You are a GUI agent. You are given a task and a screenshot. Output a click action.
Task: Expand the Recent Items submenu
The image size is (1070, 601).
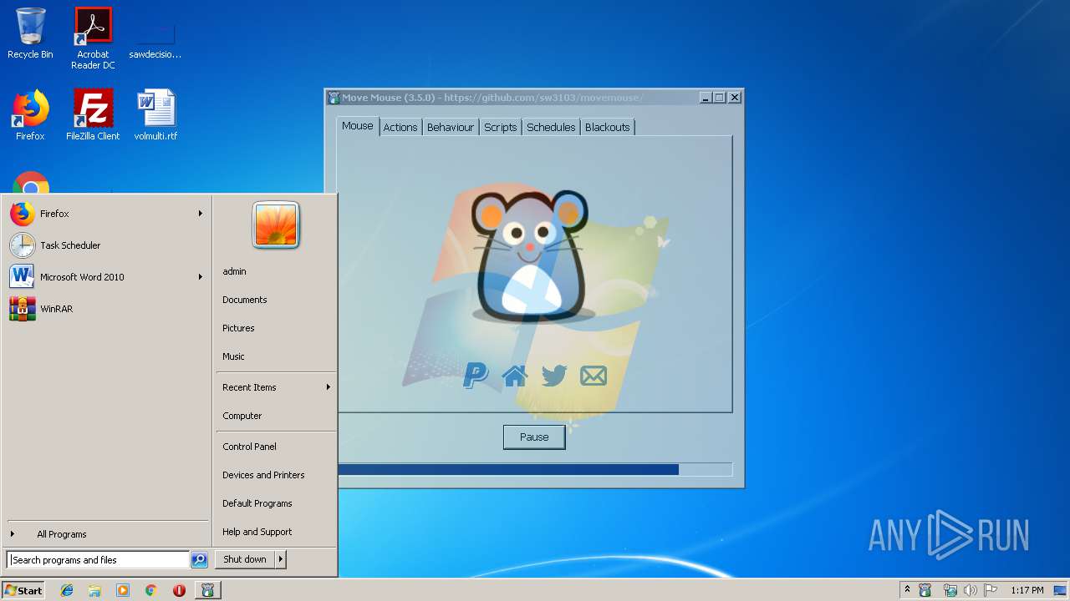pyautogui.click(x=276, y=387)
